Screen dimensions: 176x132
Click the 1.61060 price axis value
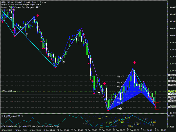172,71
